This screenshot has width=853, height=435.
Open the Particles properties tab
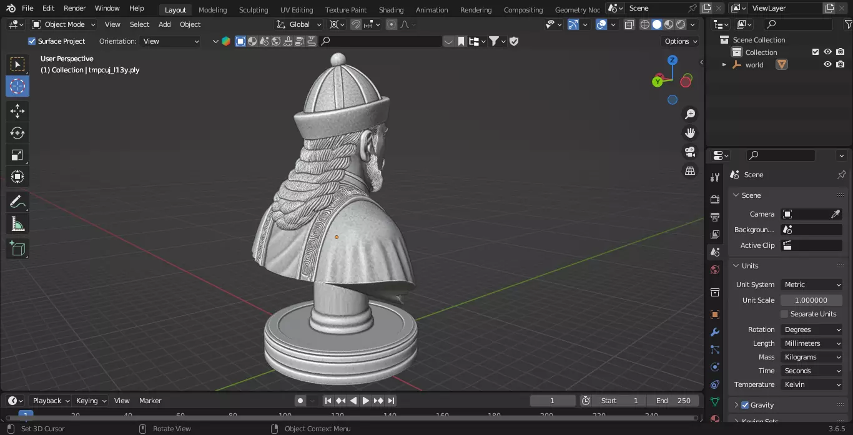715,349
